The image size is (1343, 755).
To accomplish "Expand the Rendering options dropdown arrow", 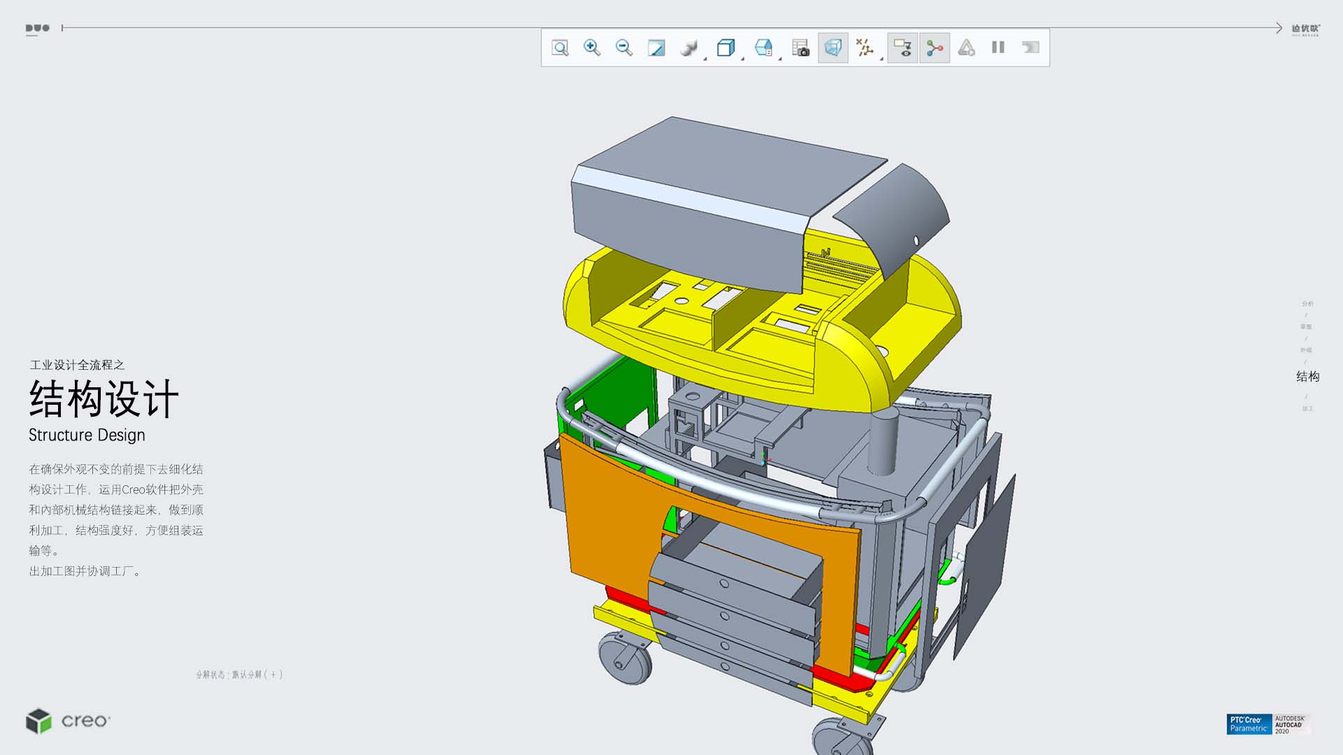I will coord(705,59).
